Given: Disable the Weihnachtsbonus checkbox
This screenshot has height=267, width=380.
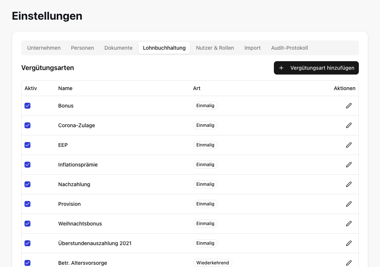Looking at the screenshot, I should (x=27, y=224).
